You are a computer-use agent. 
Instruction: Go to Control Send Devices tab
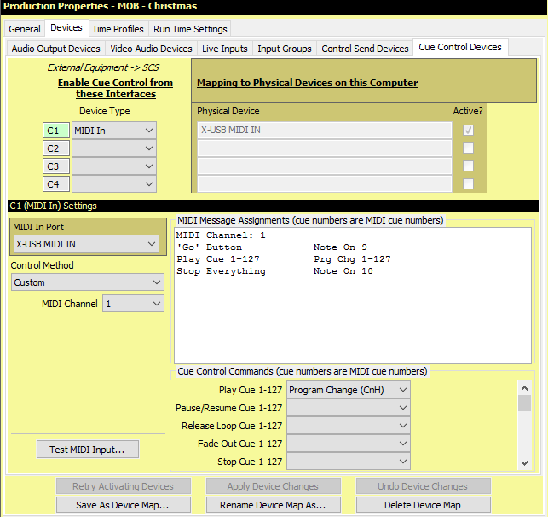(x=365, y=49)
